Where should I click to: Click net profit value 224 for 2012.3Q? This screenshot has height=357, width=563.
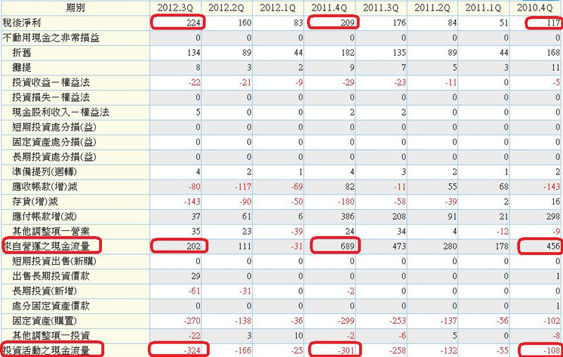click(193, 23)
